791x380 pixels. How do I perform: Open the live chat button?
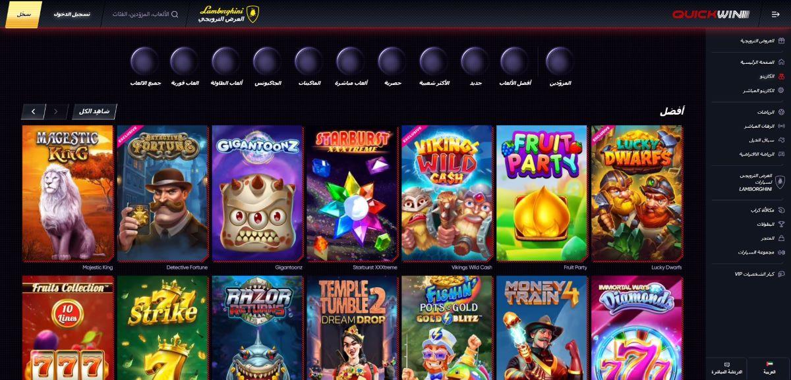[726, 368]
